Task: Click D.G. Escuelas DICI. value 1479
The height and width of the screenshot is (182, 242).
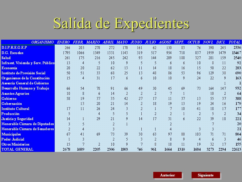Action: pyautogui.click(x=222, y=53)
